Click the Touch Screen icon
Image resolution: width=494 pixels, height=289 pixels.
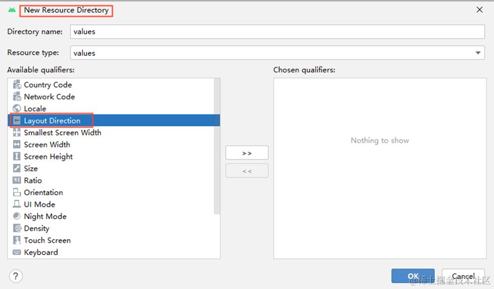[17, 240]
